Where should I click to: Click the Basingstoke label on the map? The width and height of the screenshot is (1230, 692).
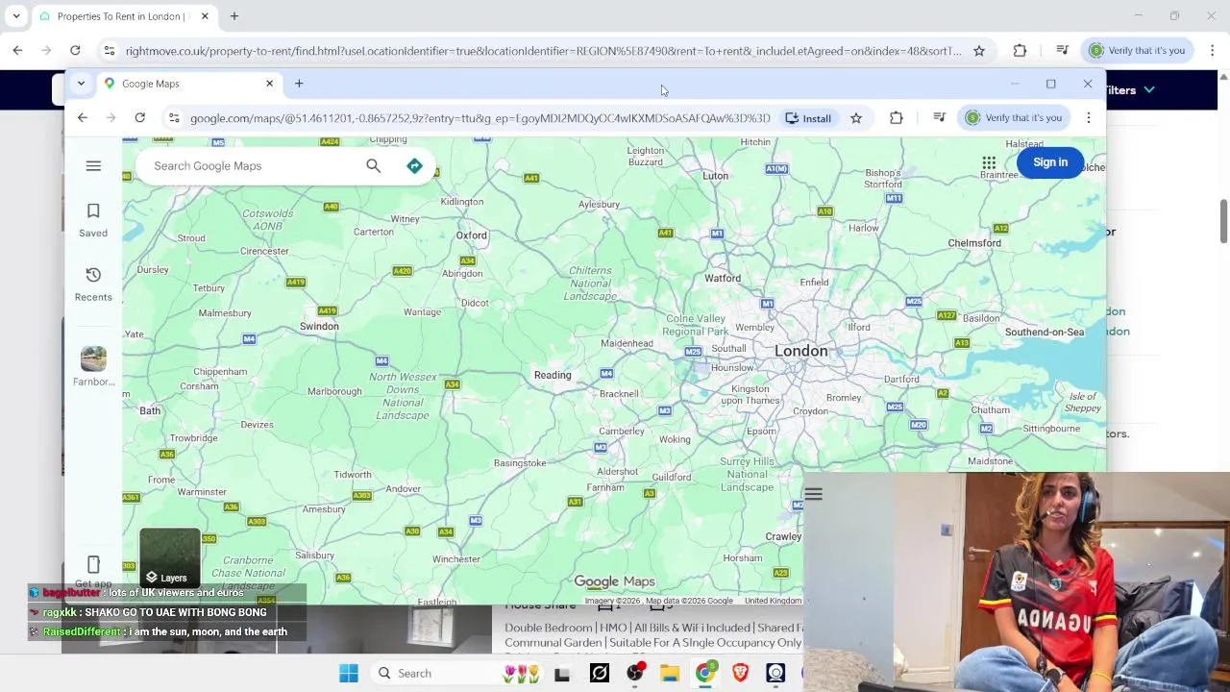coord(520,463)
